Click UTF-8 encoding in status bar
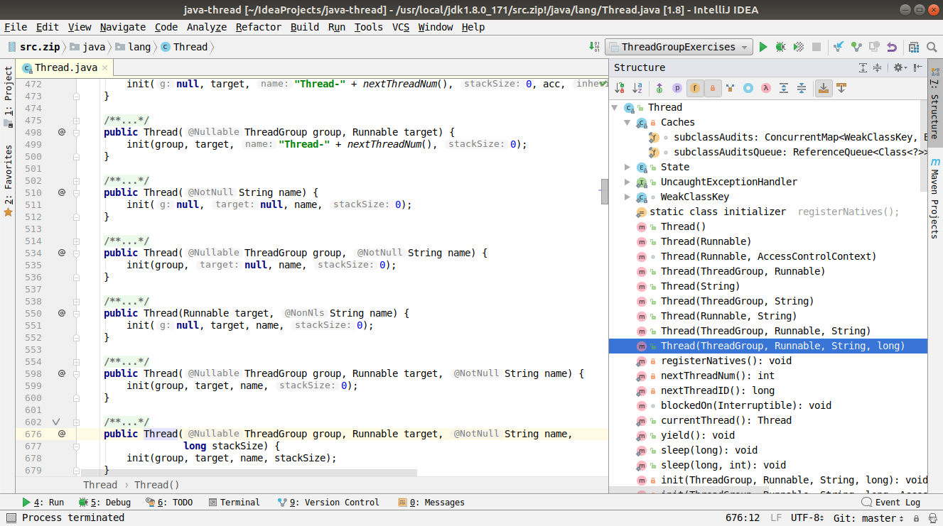This screenshot has width=943, height=526. [807, 517]
